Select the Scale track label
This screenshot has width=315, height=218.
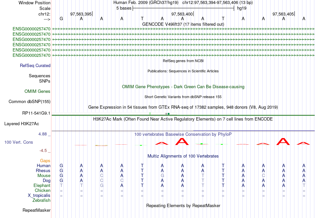pos(45,8)
